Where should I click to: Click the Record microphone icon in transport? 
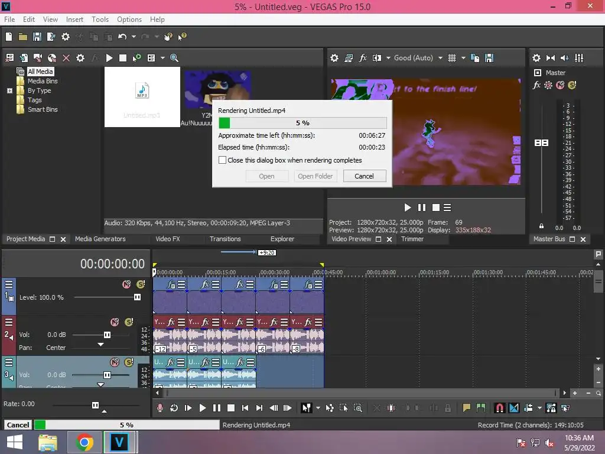[x=160, y=408]
